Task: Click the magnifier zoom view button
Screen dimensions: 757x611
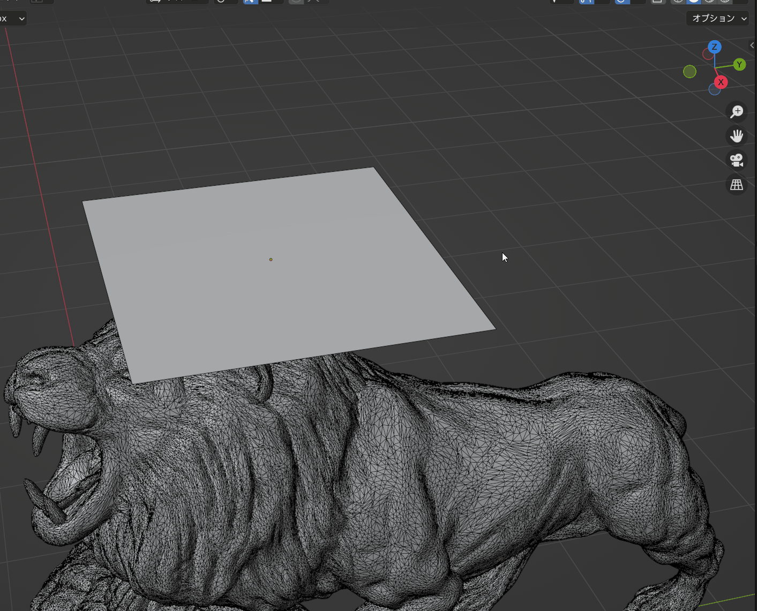Action: 737,111
